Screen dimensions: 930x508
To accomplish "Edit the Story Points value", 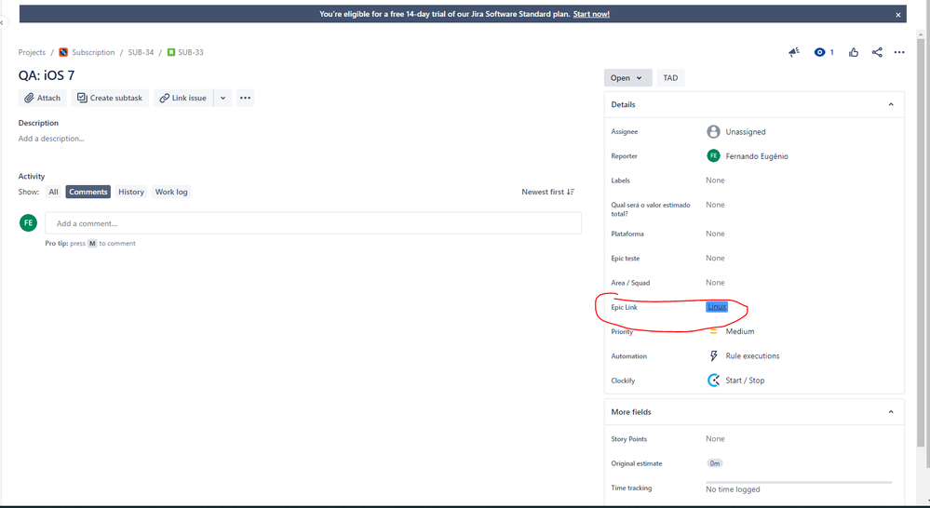I will 715,438.
